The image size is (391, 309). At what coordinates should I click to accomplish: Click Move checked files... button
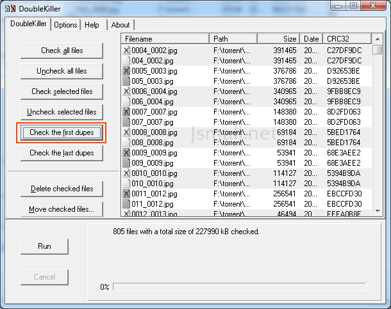62,209
